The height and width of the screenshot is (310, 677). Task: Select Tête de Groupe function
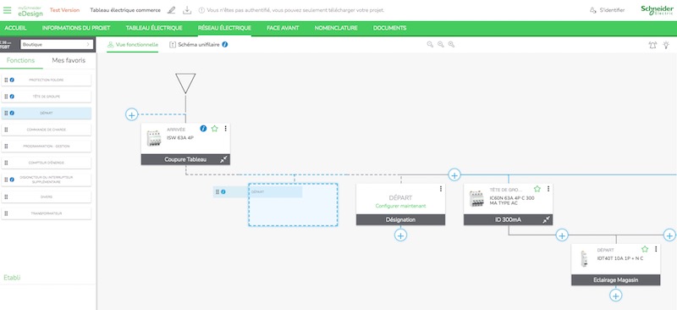tap(47, 97)
